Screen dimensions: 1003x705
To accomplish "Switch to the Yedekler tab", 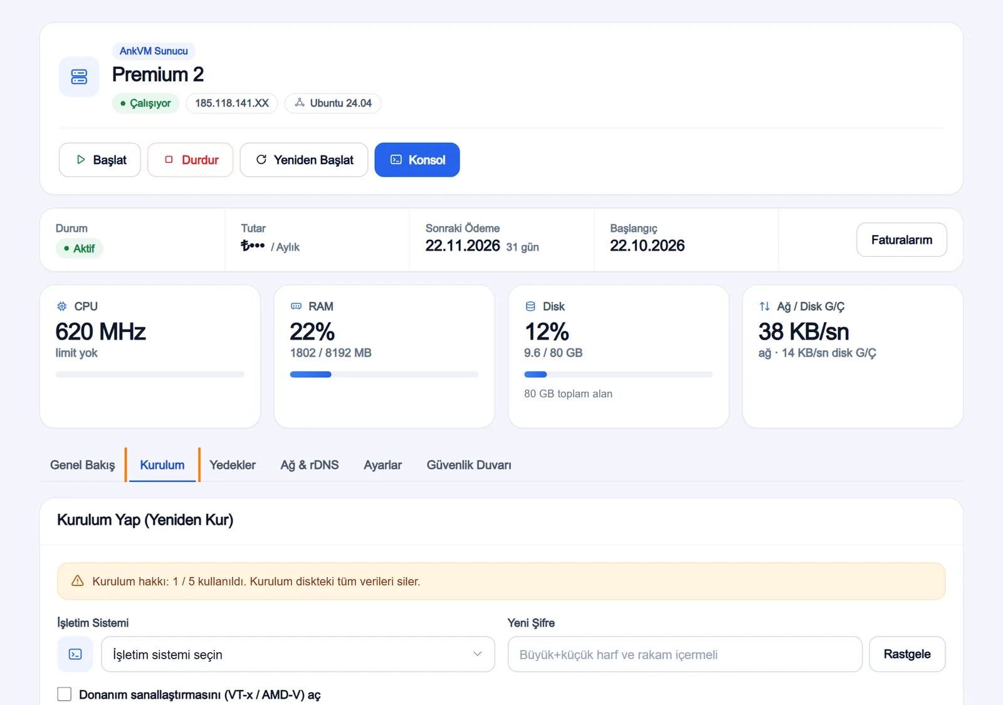I will [233, 465].
